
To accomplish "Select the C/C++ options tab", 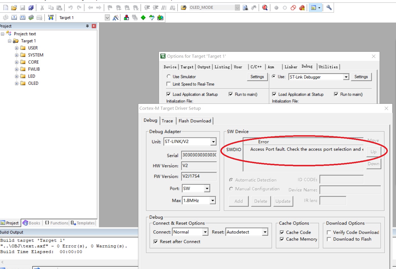I will (x=256, y=67).
